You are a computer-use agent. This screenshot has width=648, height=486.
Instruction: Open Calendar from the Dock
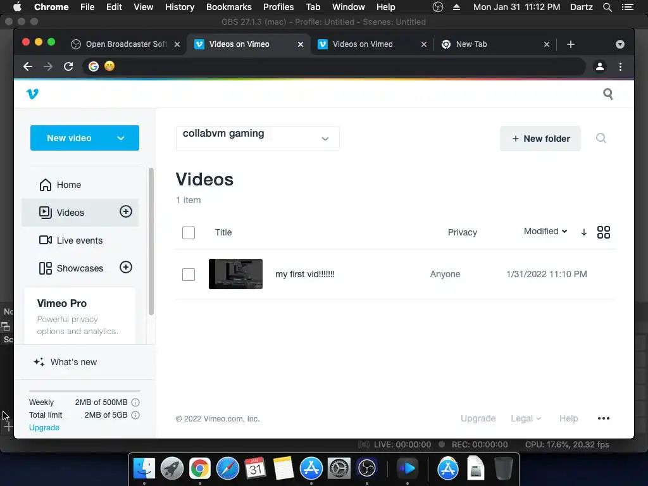(256, 468)
